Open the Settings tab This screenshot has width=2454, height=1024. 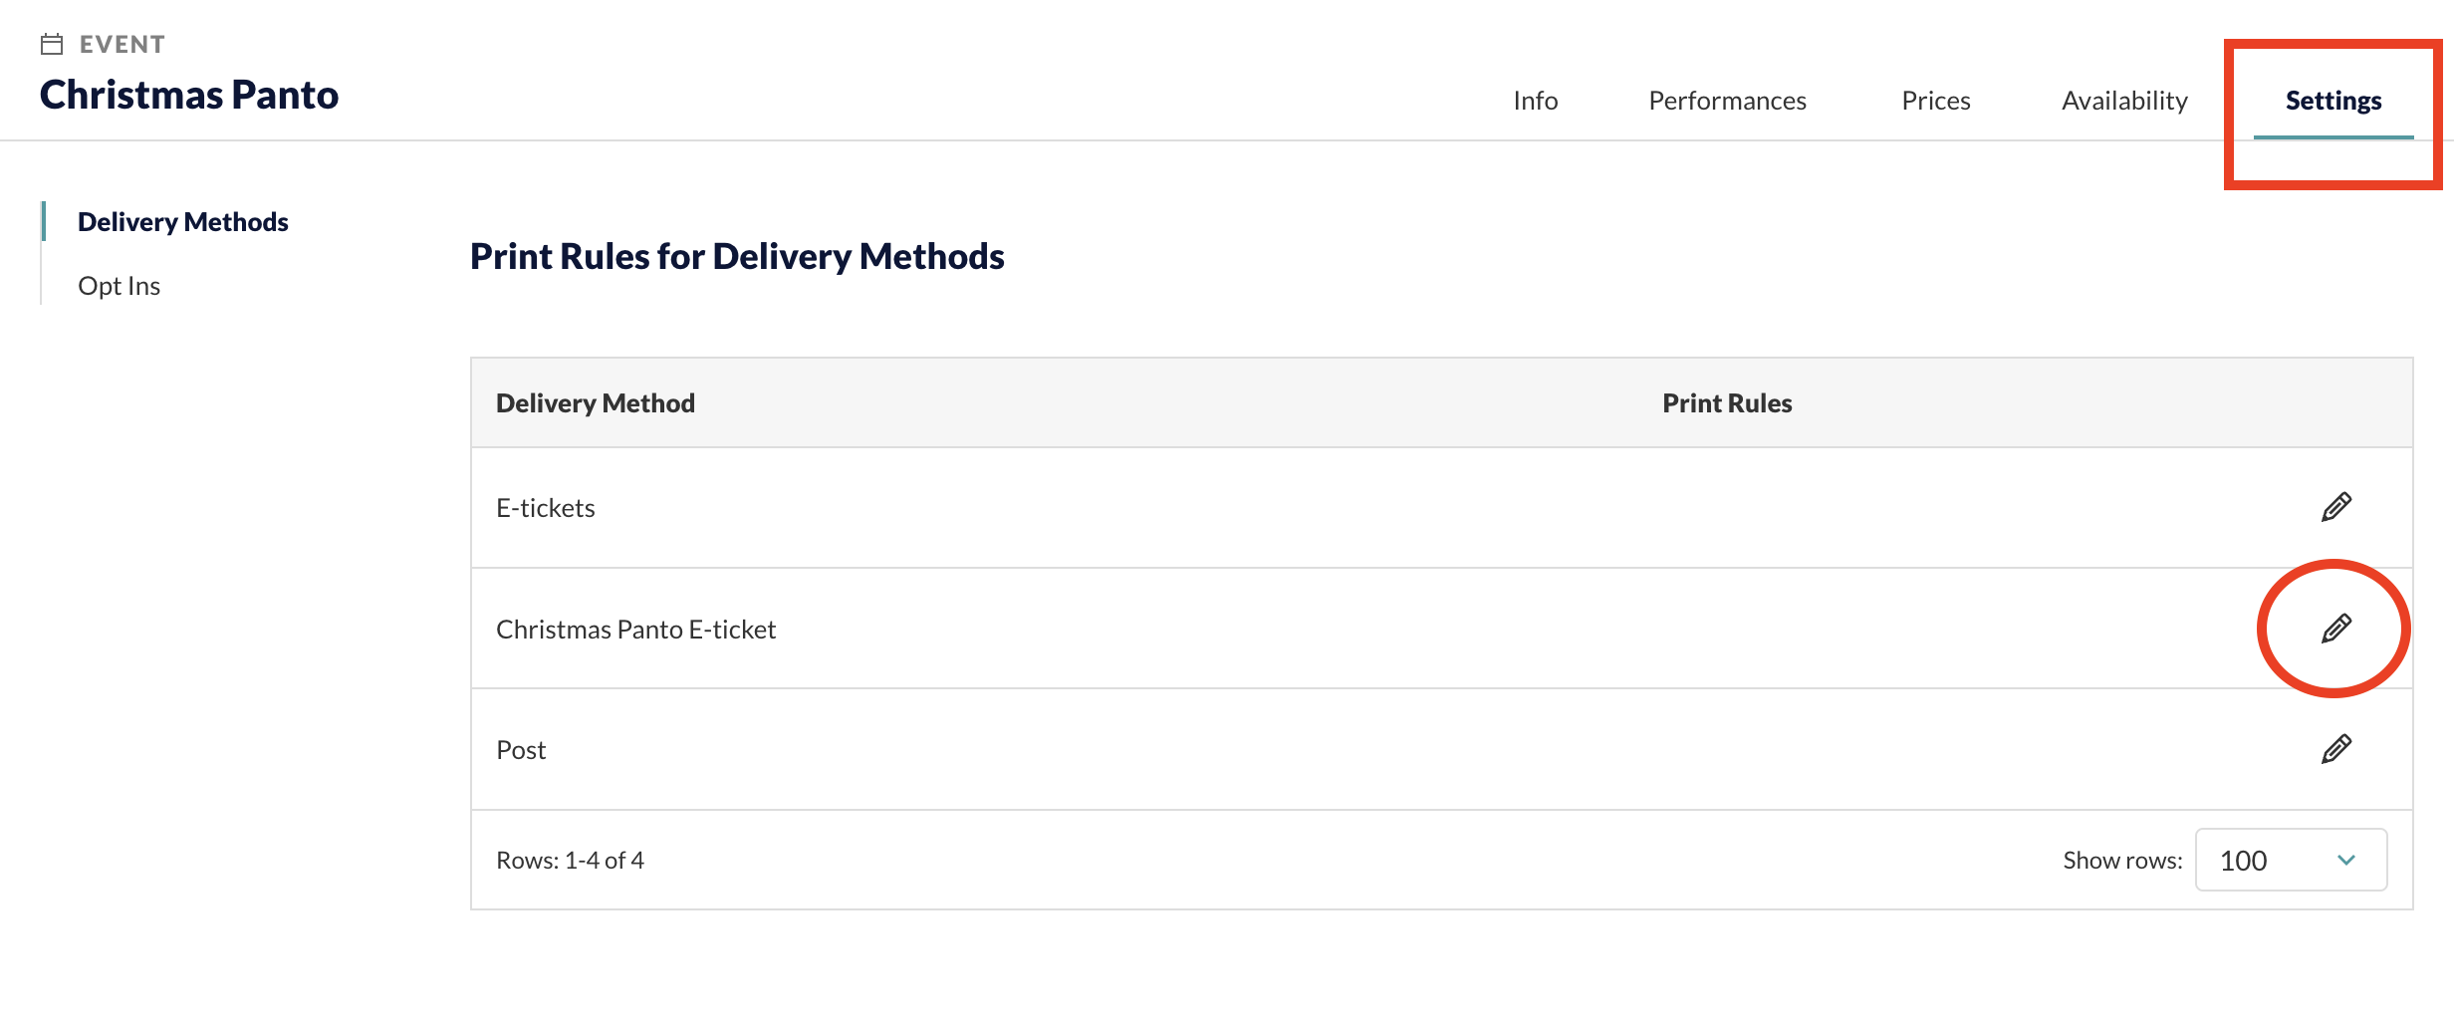[2333, 101]
